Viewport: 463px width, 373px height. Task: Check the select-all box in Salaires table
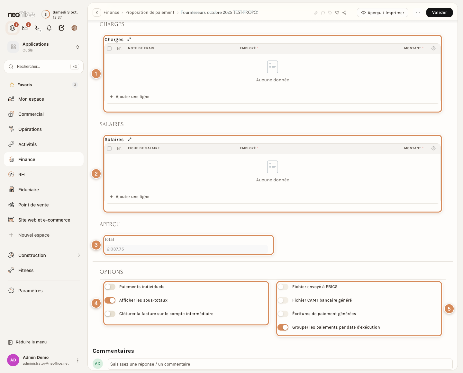(109, 149)
